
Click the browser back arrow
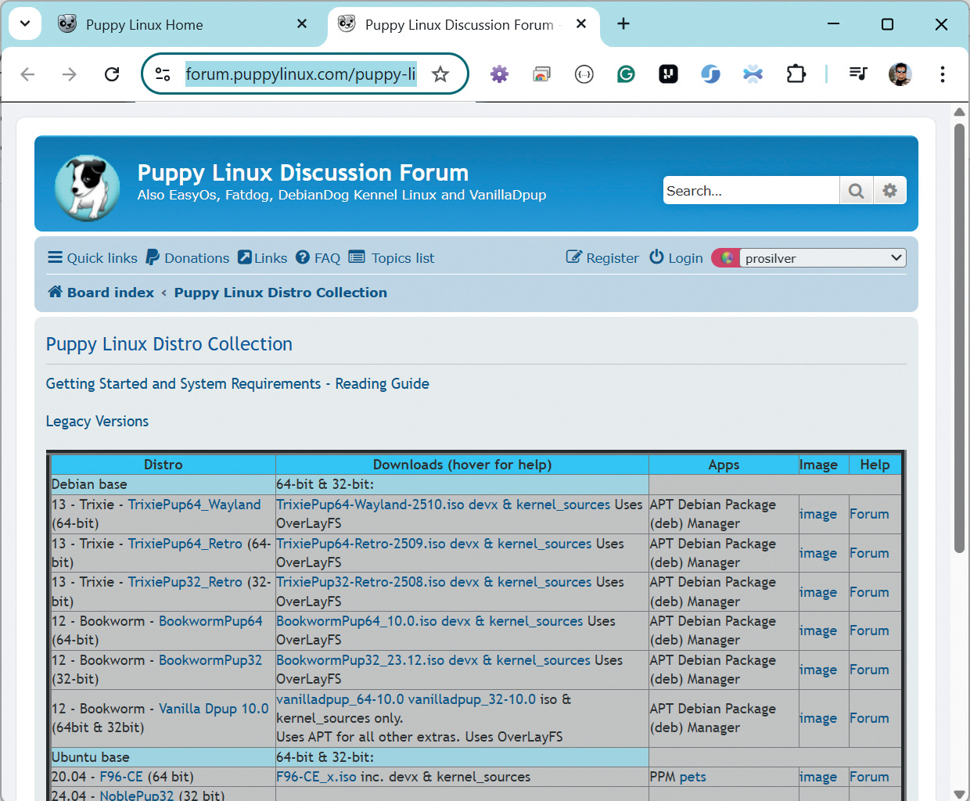28,74
